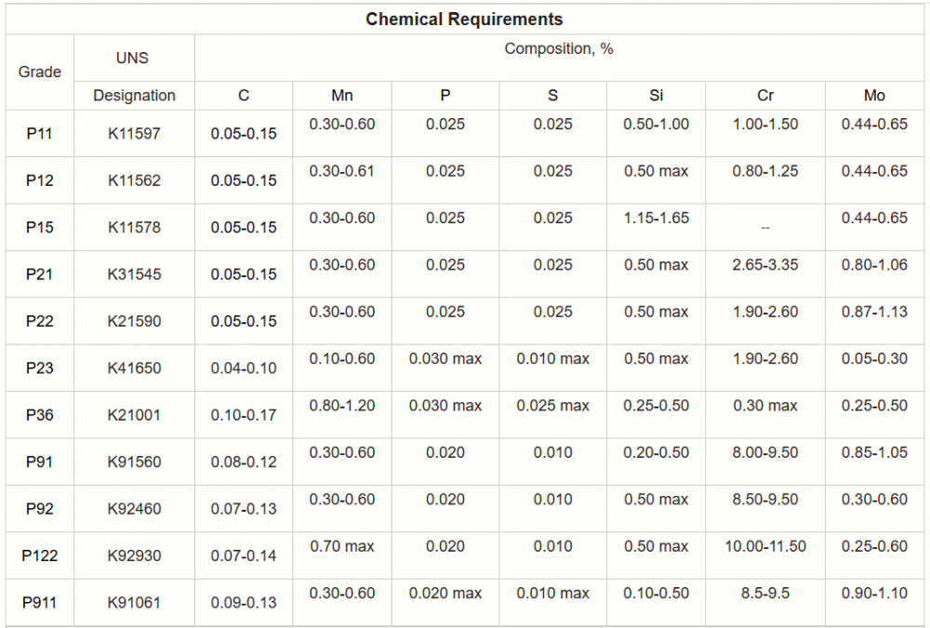Viewport: 930px width, 628px height.
Task: Select the Mn column header
Action: (342, 95)
